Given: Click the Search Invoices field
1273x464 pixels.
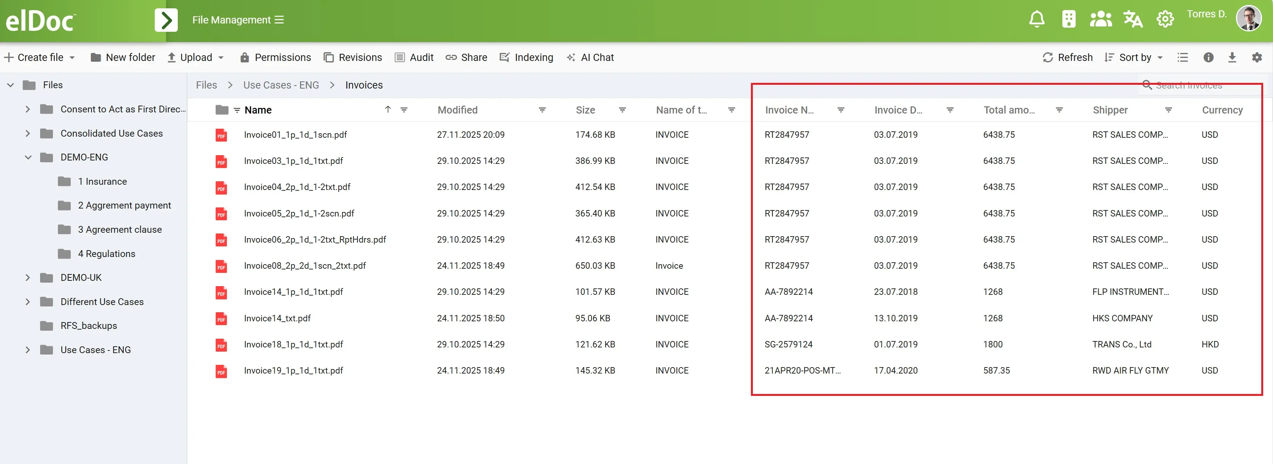Looking at the screenshot, I should click(1201, 85).
